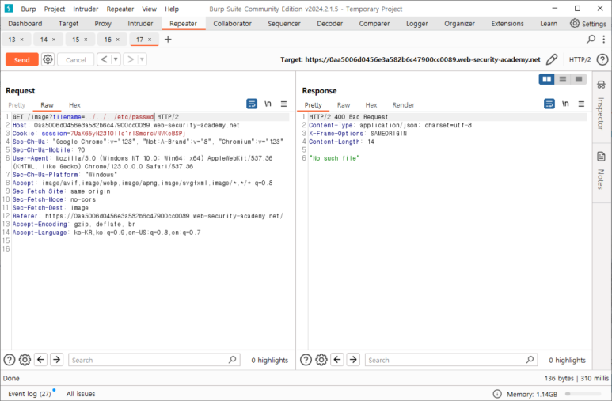Jump to the next response search match
Image resolution: width=612 pixels, height=401 pixels.
[353, 360]
